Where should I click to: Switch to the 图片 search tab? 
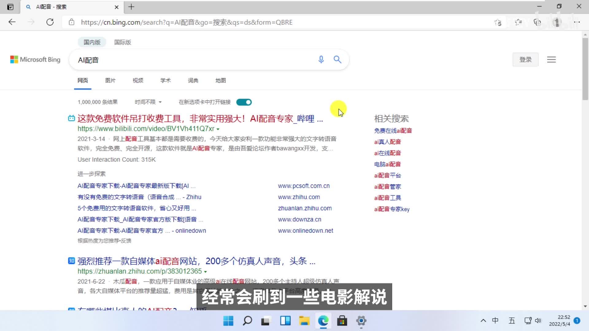coord(110,80)
